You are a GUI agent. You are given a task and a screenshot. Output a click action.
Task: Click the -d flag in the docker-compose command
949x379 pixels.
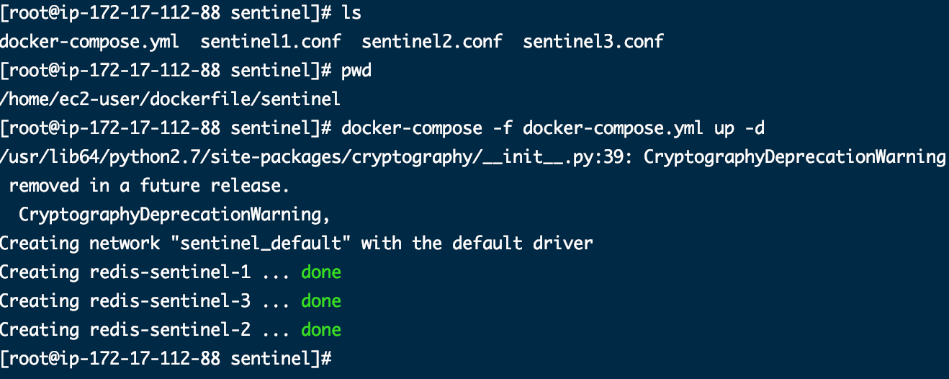(x=755, y=128)
